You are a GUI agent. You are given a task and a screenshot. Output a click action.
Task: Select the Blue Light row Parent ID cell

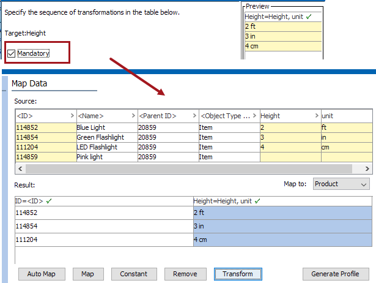pos(168,127)
